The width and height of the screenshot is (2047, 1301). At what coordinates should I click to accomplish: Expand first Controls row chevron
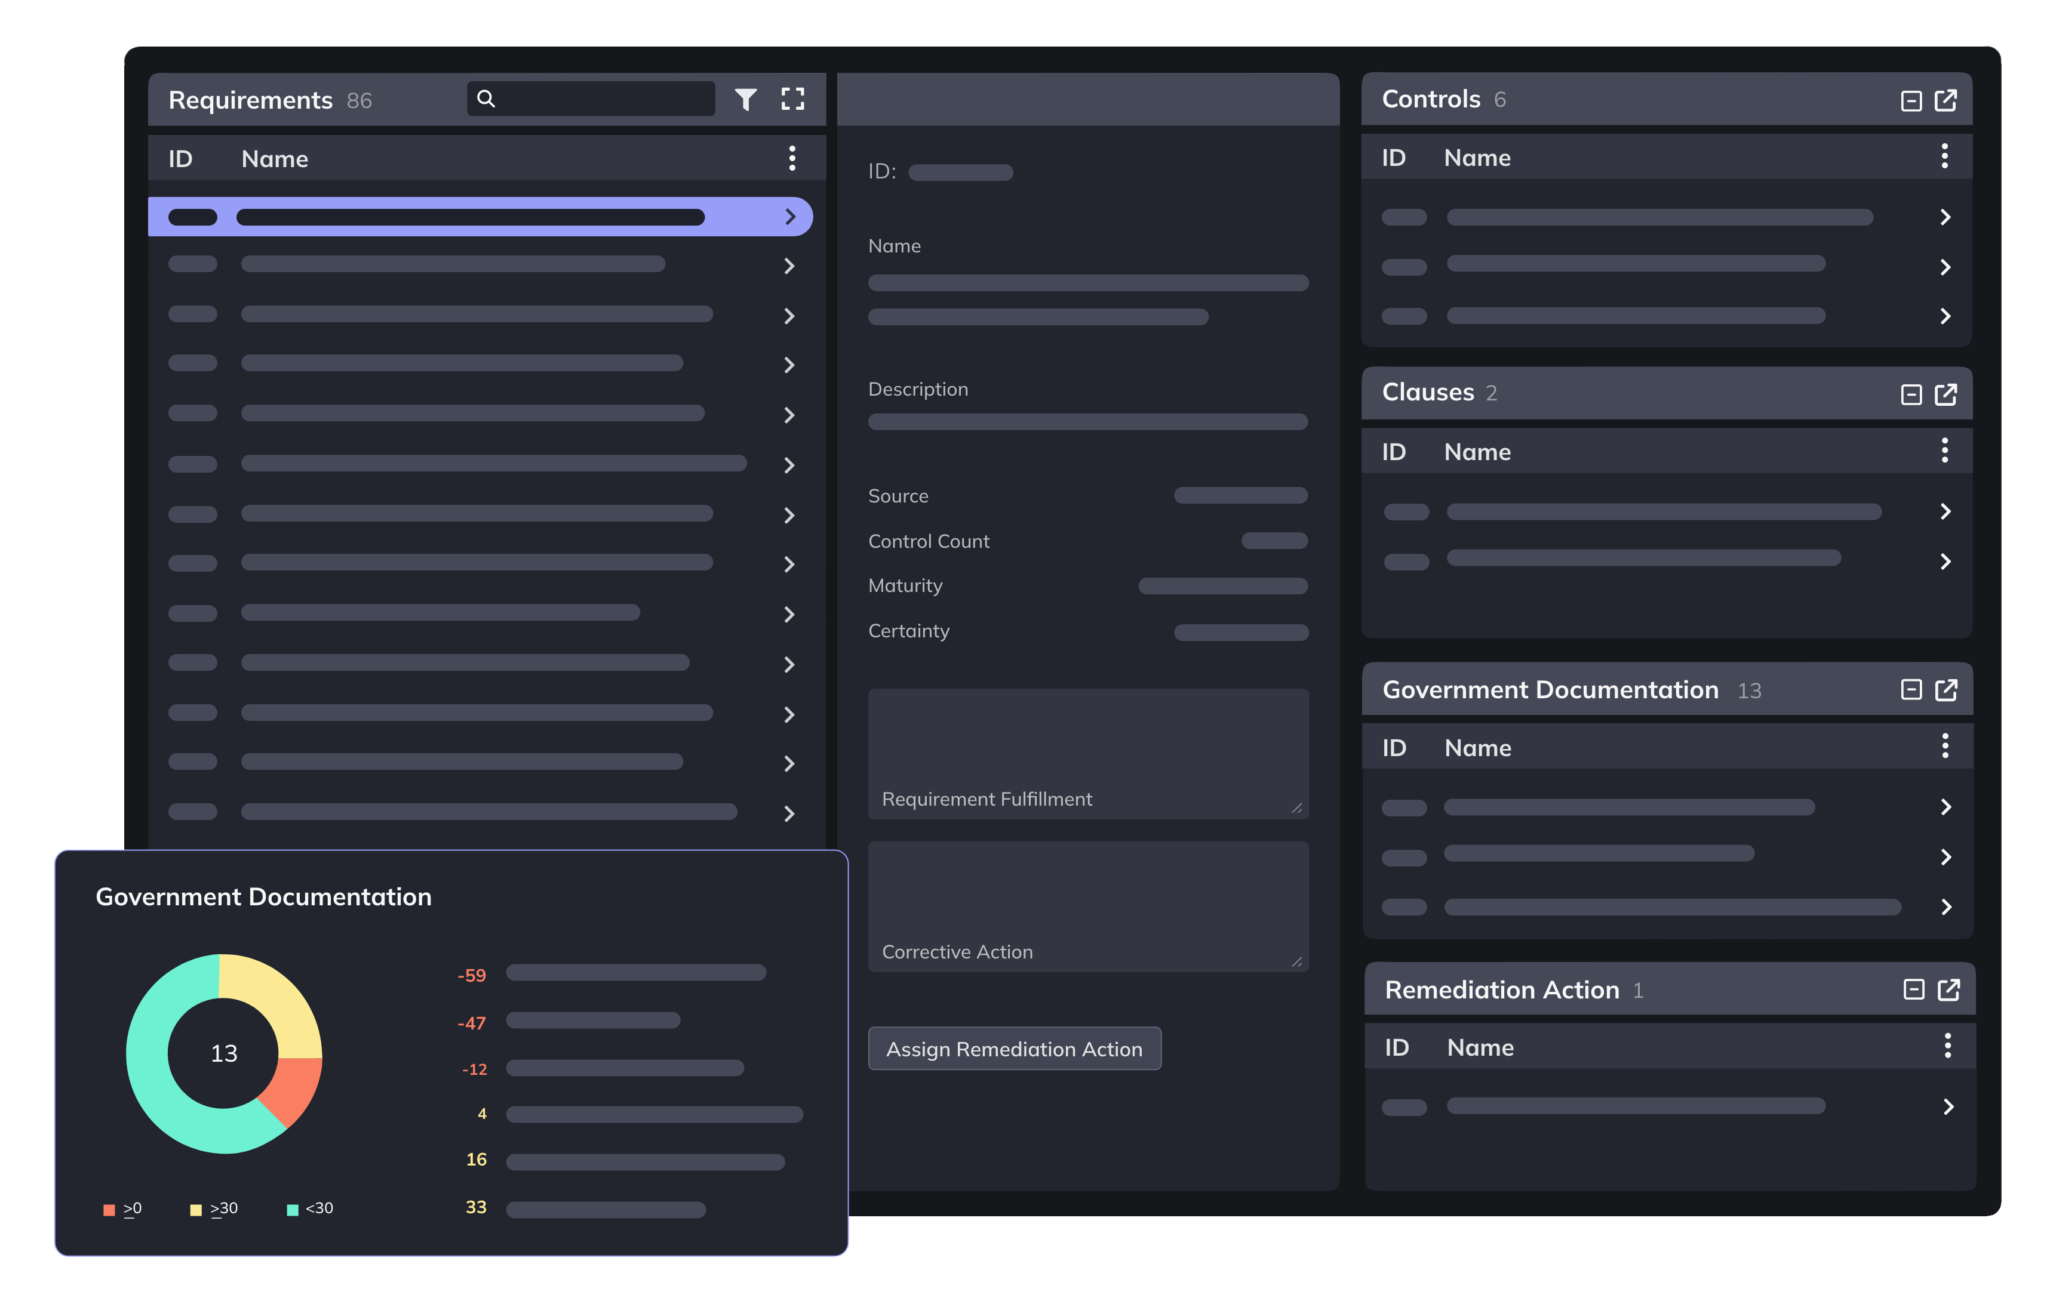tap(1945, 218)
